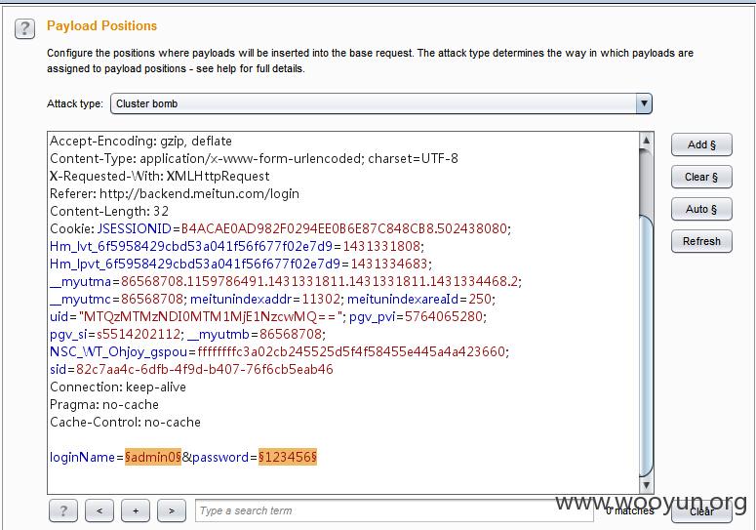The image size is (756, 530).
Task: Click the Auto § button
Action: coord(701,209)
